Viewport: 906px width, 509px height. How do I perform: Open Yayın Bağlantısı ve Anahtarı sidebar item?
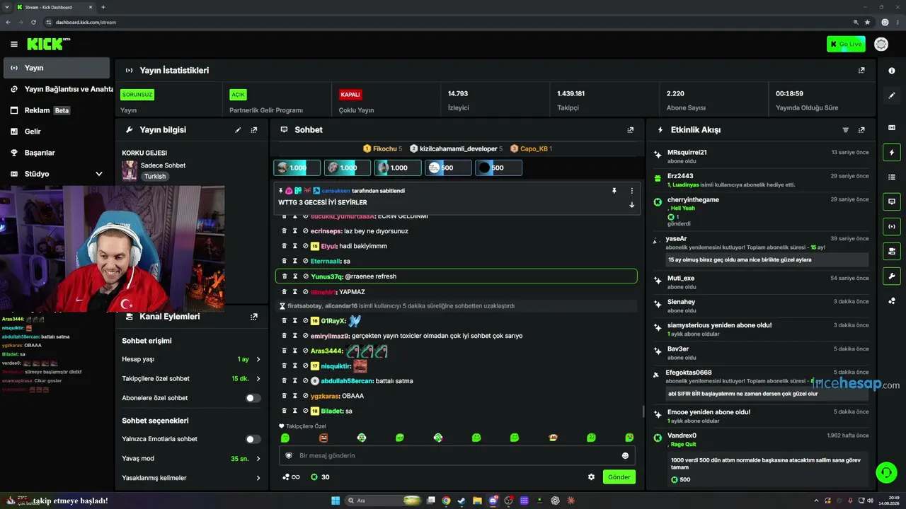(57, 89)
